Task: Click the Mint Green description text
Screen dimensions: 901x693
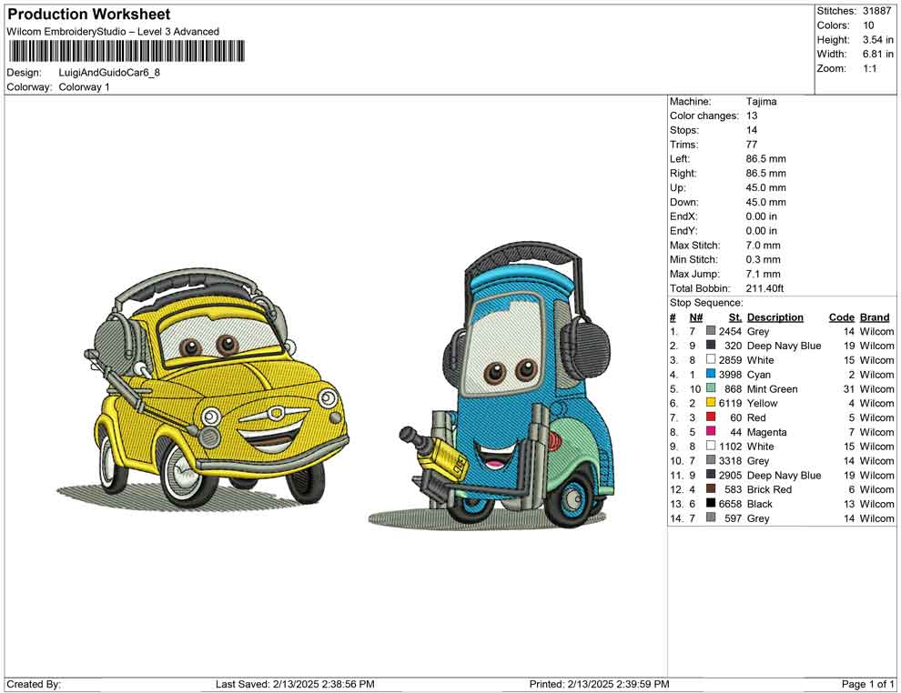Action: point(773,388)
